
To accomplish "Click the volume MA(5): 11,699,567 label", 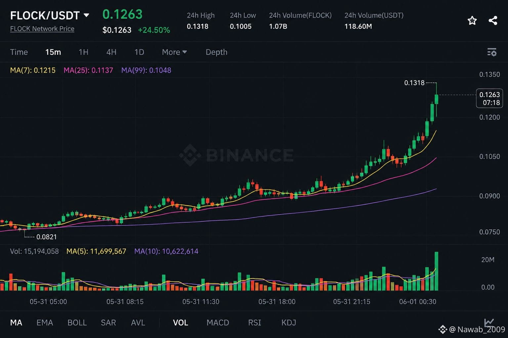I will coord(96,251).
